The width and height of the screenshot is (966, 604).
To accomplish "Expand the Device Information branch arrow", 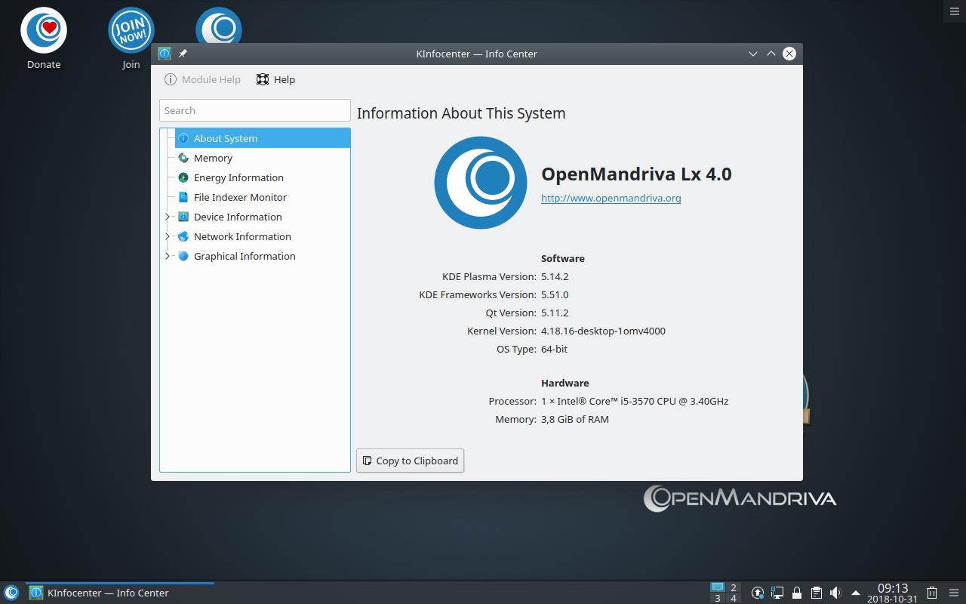I will point(168,217).
